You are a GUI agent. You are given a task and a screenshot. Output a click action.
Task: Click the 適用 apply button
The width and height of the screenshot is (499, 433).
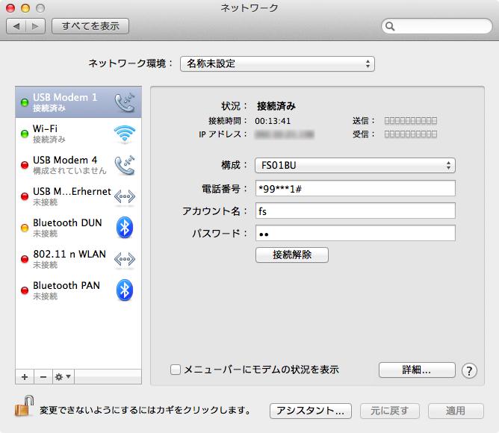[x=456, y=411]
